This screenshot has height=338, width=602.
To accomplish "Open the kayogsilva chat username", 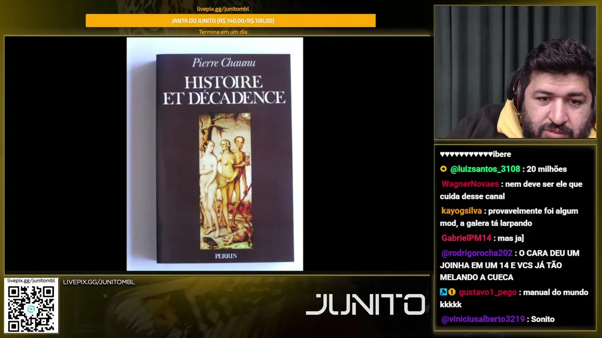I will pos(461,211).
